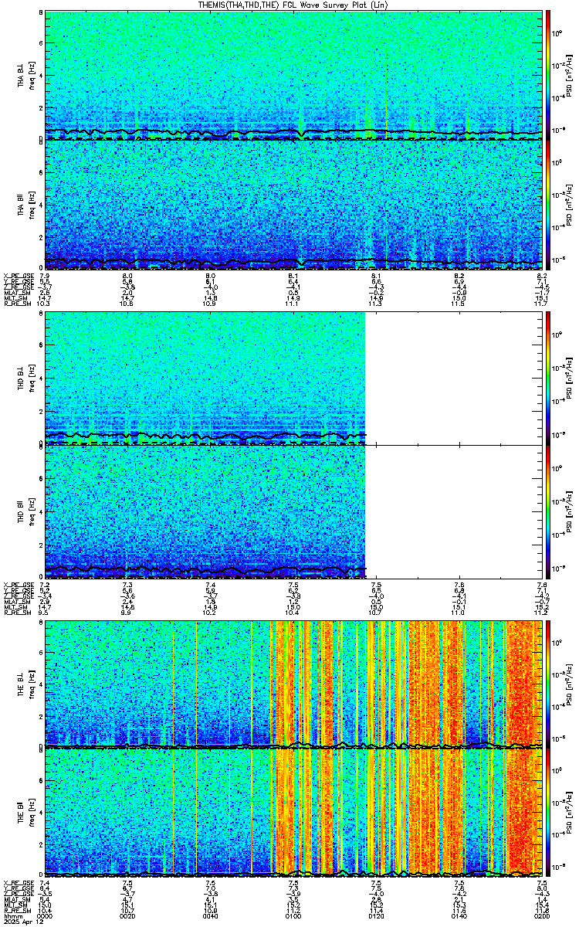
Task: Click the hhmm time axis label
Action: click(x=12, y=918)
